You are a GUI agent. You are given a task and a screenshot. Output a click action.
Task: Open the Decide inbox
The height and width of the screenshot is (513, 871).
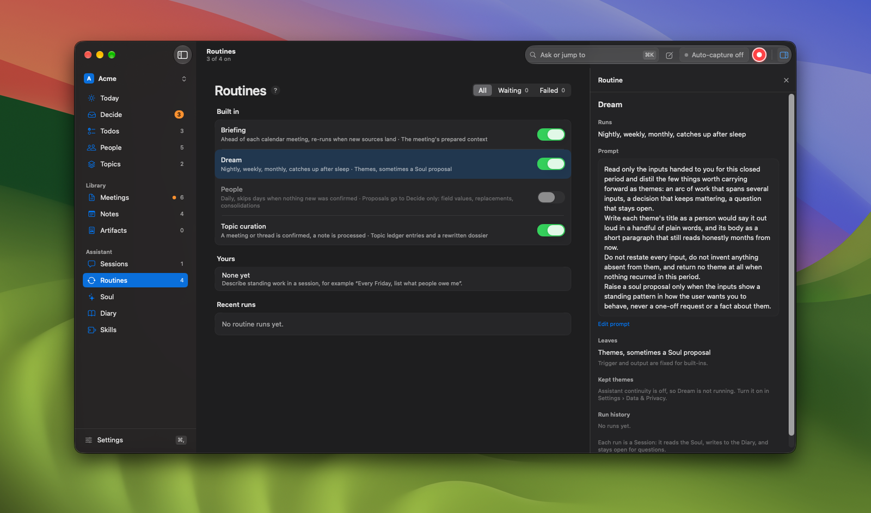(x=135, y=115)
